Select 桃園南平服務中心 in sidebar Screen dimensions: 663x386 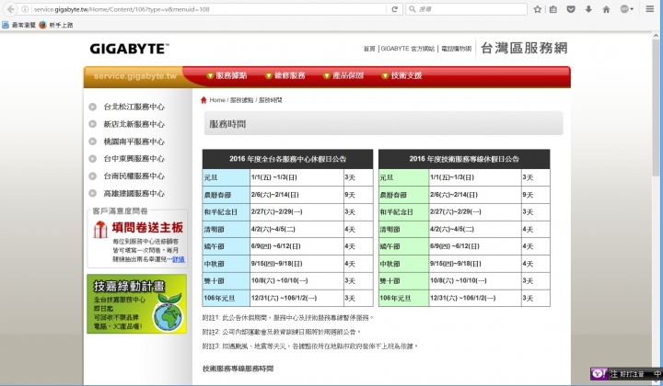pos(134,142)
